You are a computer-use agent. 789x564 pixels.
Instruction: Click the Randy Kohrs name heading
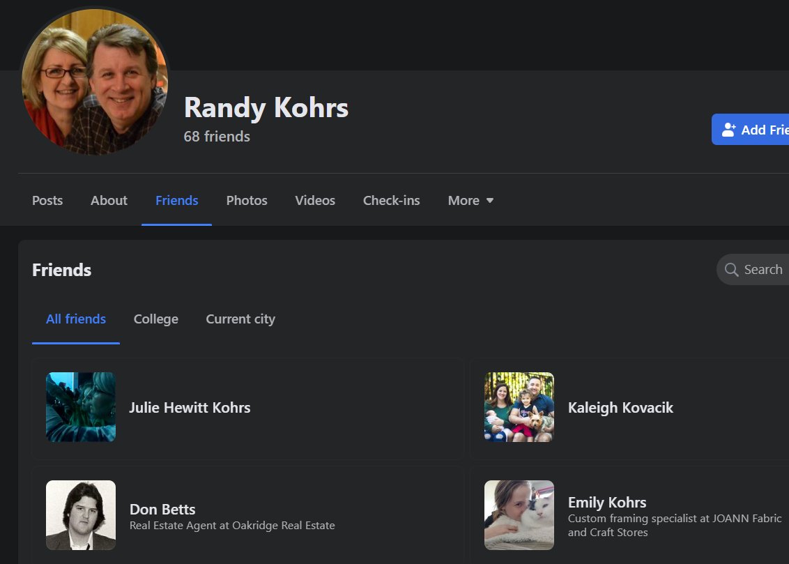[266, 107]
